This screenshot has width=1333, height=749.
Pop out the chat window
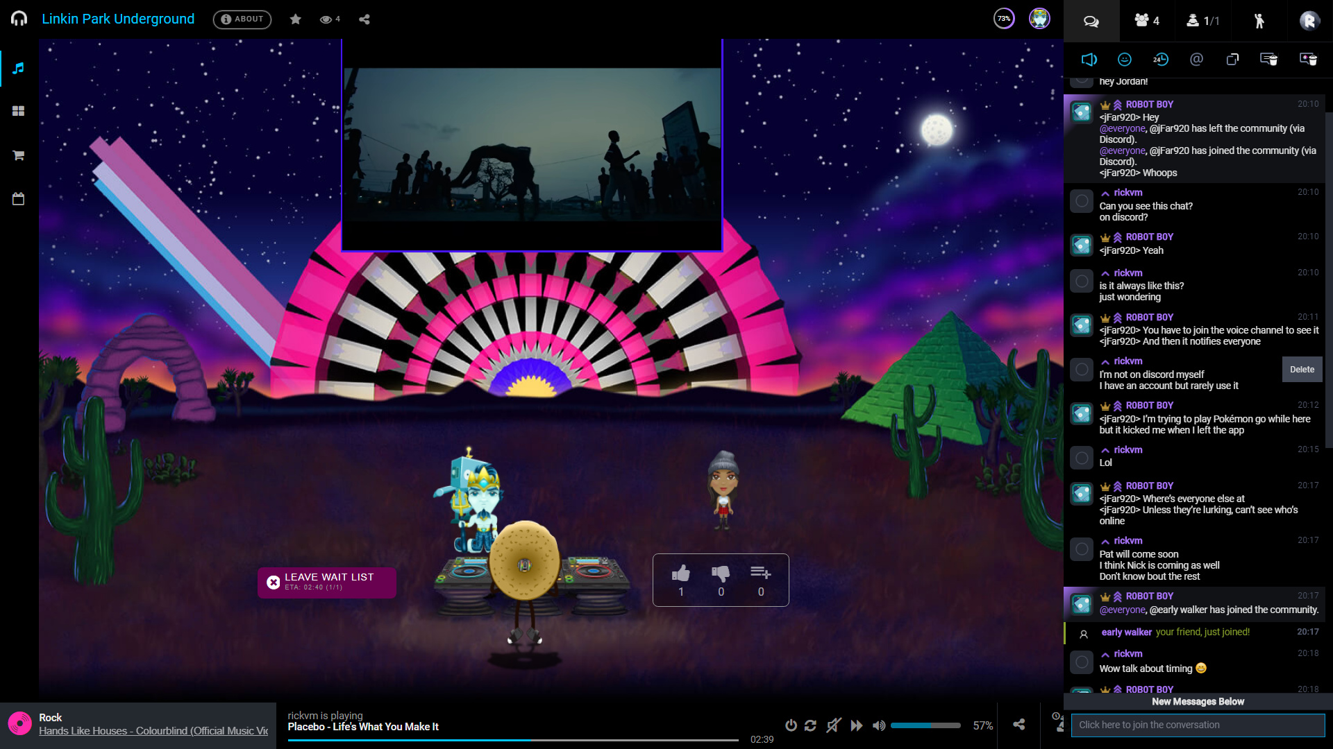tap(1232, 60)
